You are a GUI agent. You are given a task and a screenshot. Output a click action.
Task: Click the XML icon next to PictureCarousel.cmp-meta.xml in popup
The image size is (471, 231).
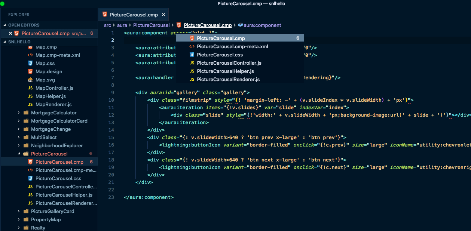pos(192,46)
